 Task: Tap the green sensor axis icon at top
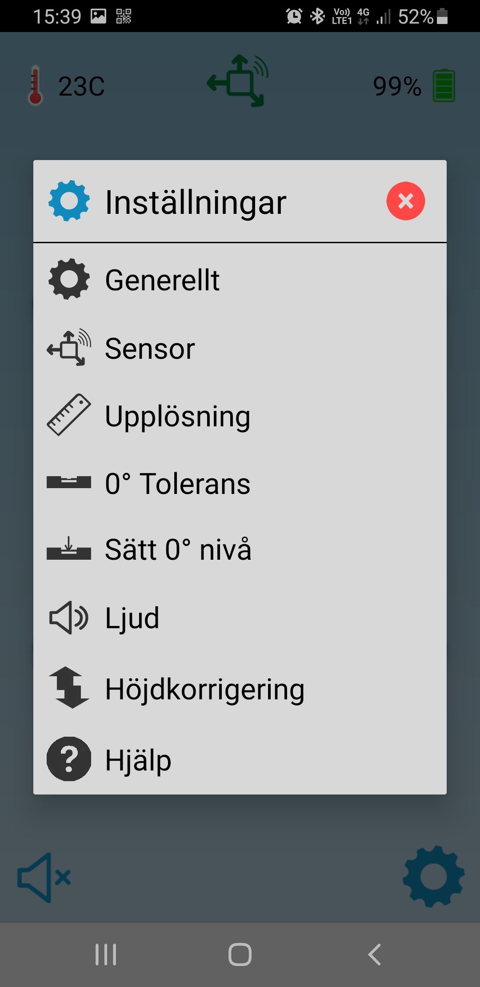pyautogui.click(x=239, y=81)
